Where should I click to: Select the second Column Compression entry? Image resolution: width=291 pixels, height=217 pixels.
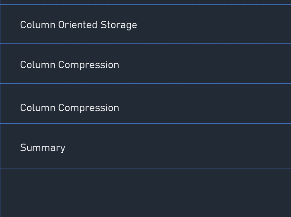(145, 104)
